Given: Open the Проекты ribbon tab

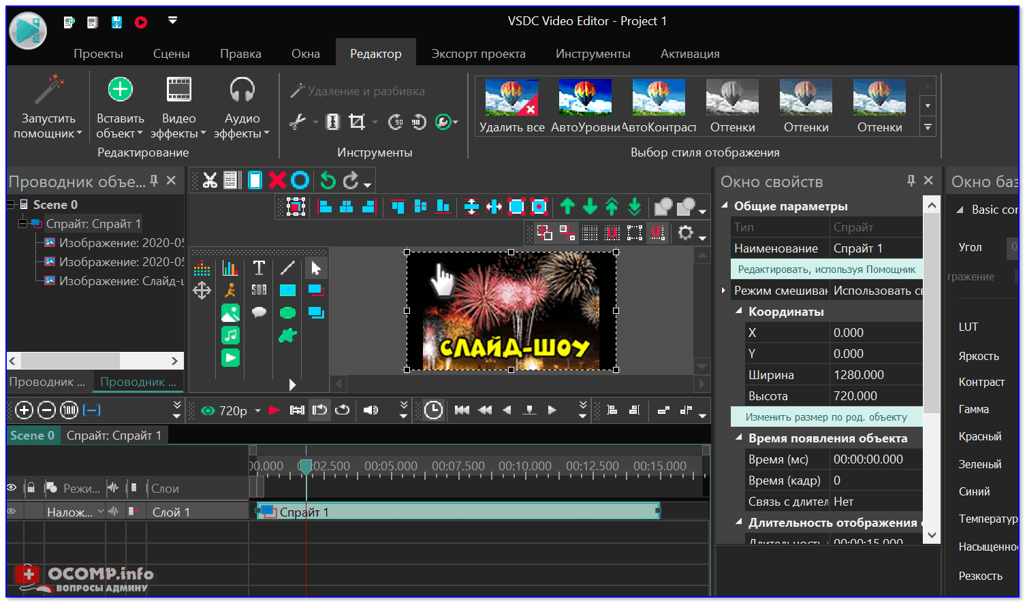Looking at the screenshot, I should [x=98, y=54].
